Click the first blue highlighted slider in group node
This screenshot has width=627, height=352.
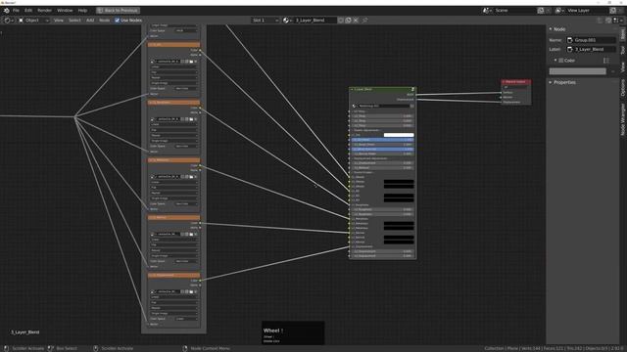383,140
